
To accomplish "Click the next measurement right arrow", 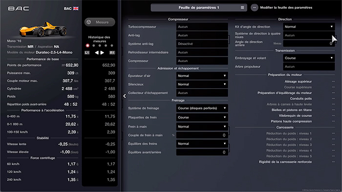I will (102, 53).
